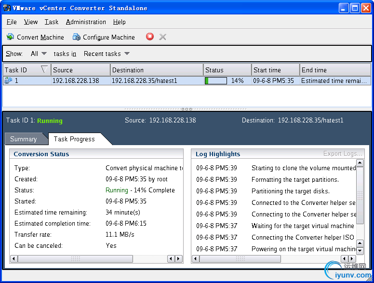Click 'Running - 14% Complete' status value

(140, 190)
